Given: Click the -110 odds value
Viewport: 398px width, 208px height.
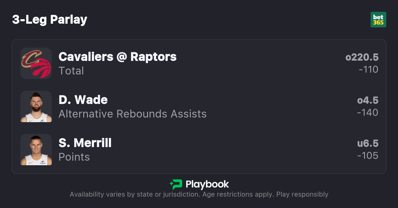Looking at the screenshot, I should [x=368, y=70].
